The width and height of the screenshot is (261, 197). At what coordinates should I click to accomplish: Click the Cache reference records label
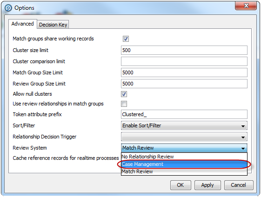[66, 158]
